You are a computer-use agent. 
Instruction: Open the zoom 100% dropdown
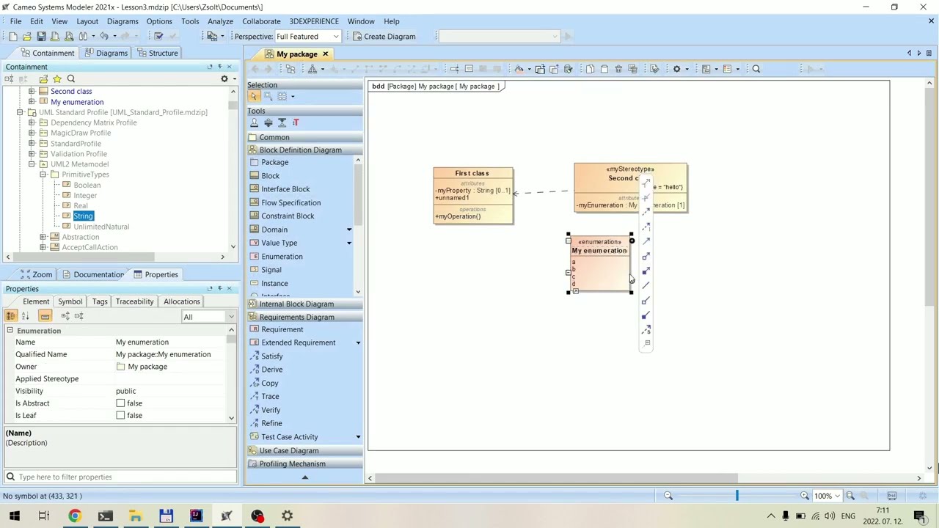837,496
